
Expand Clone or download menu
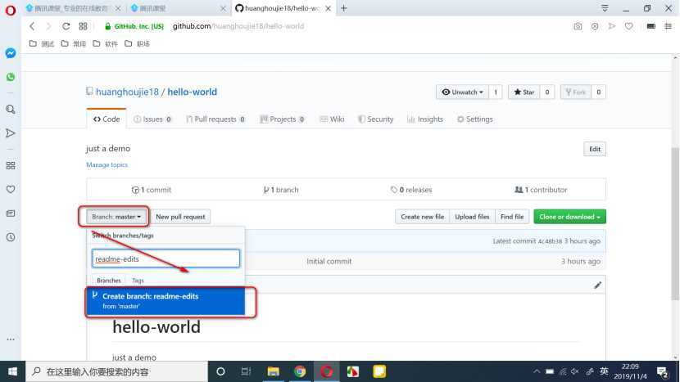click(x=569, y=217)
